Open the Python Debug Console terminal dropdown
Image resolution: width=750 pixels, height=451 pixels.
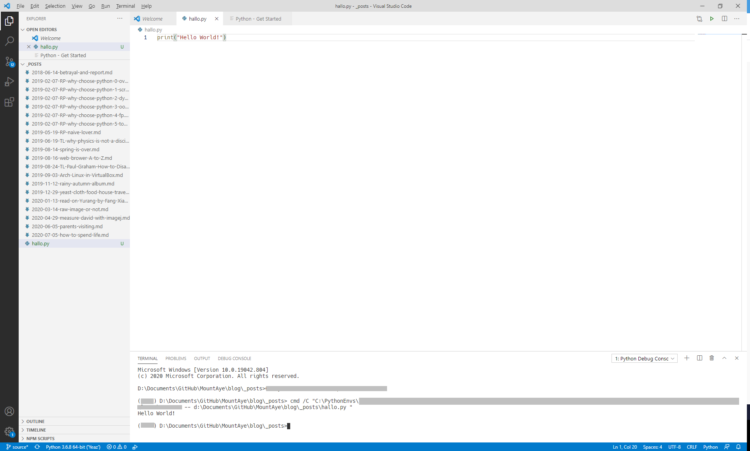644,358
